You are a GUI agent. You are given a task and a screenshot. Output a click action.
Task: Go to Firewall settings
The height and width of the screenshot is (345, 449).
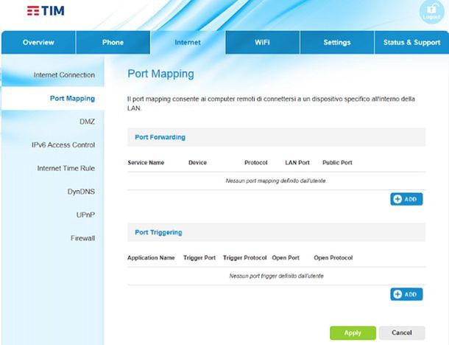pos(81,238)
